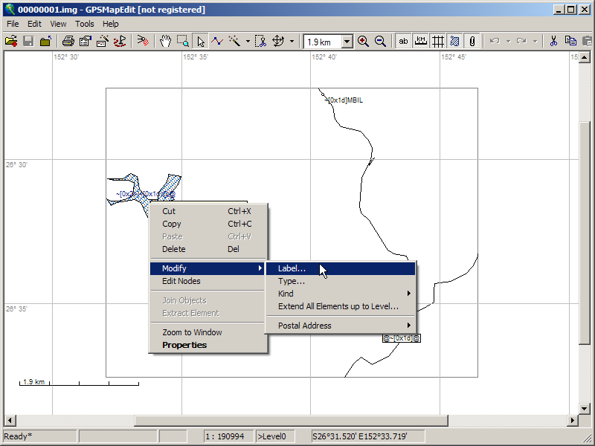The height and width of the screenshot is (446, 595).
Task: Select Edit Nodes in context menu
Action: point(181,281)
